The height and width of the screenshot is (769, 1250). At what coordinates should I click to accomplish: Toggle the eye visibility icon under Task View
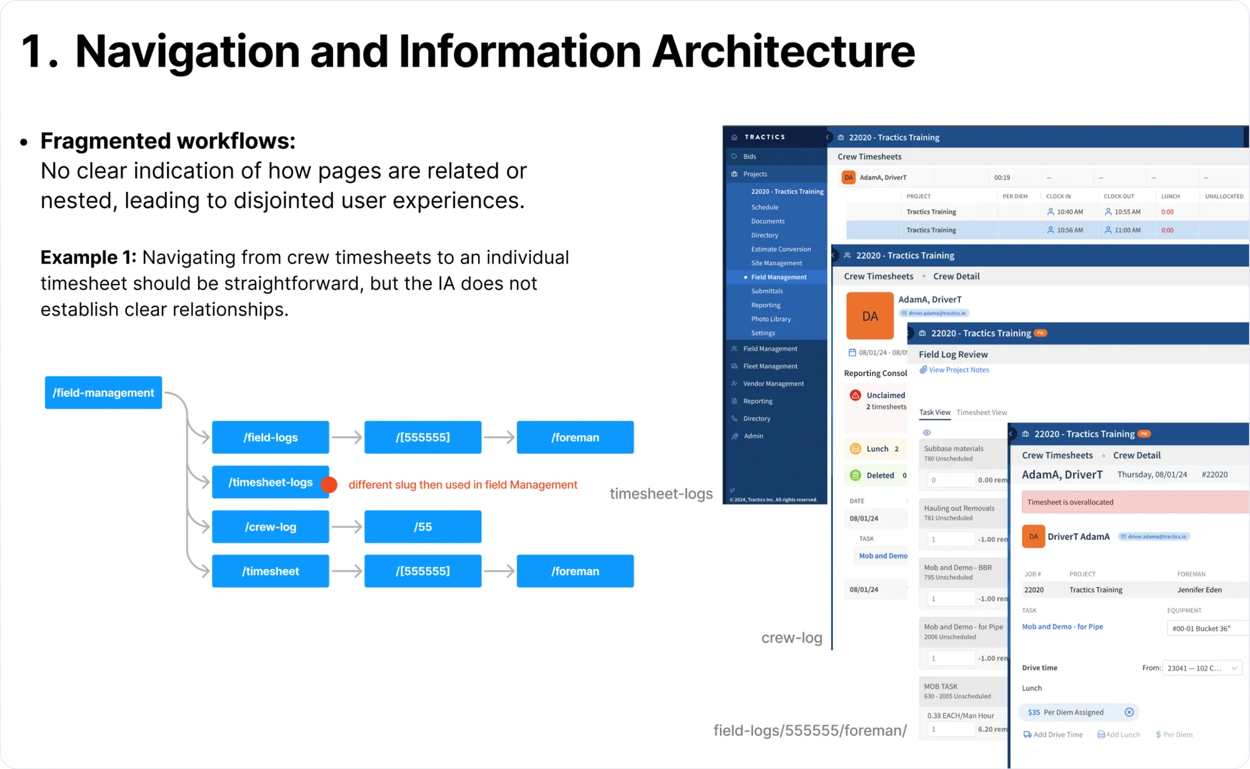tap(927, 433)
